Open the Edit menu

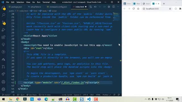pyautogui.click(x=13, y=2)
